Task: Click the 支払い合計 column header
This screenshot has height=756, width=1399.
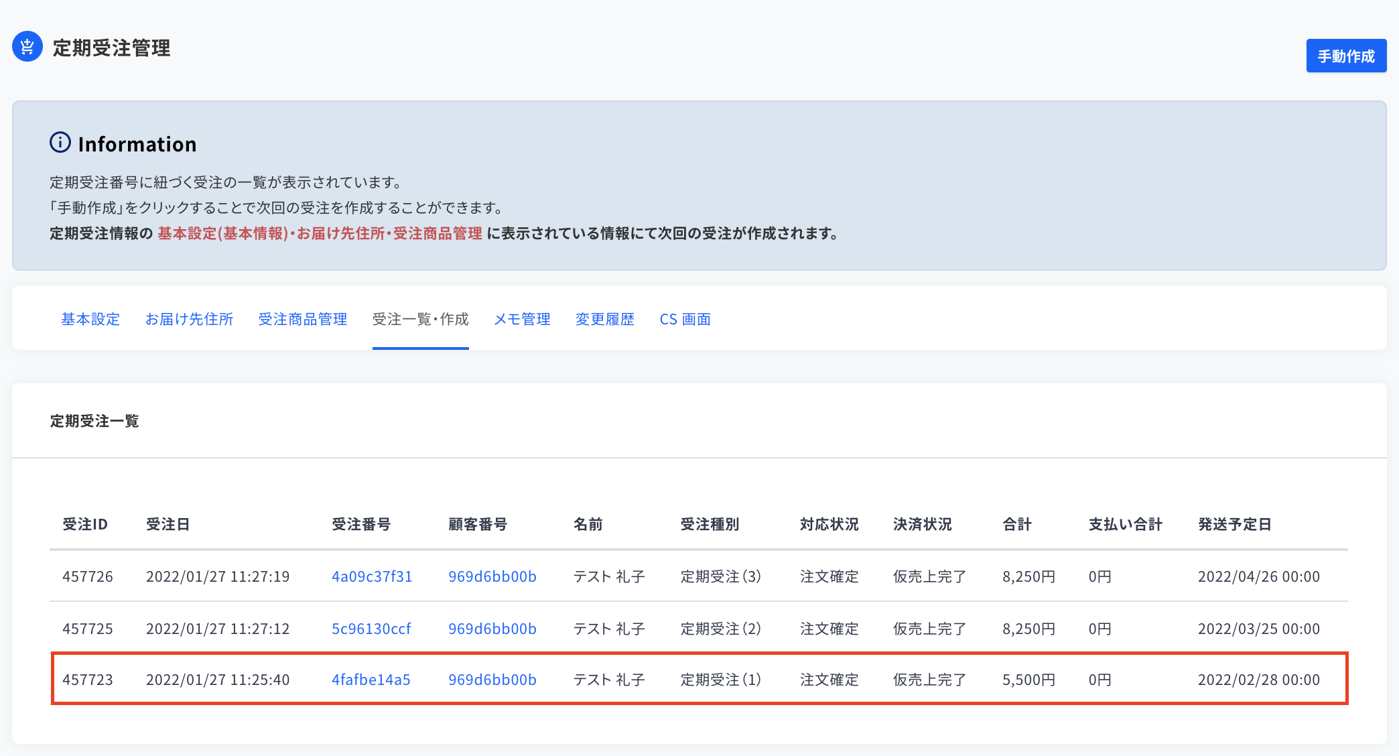Action: (1126, 524)
